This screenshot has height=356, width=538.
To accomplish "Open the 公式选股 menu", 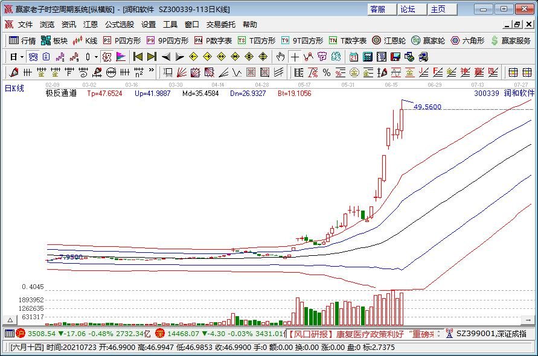I will [x=120, y=25].
